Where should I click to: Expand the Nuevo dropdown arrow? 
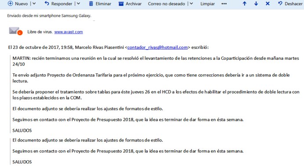click(x=34, y=4)
